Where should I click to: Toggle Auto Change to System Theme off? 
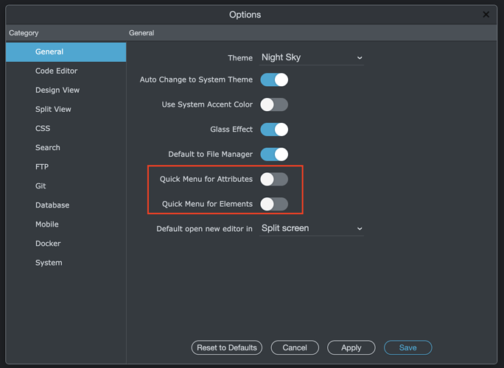click(x=274, y=79)
